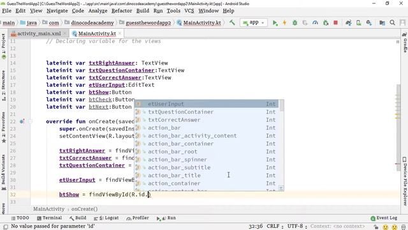408x230 pixels.
Task: Open the Navigate menu
Action: click(x=57, y=11)
